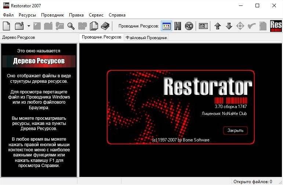This screenshot has width=283, height=185.
Task: Click the Дерево Ресурсов panel header
Action: pos(19,37)
